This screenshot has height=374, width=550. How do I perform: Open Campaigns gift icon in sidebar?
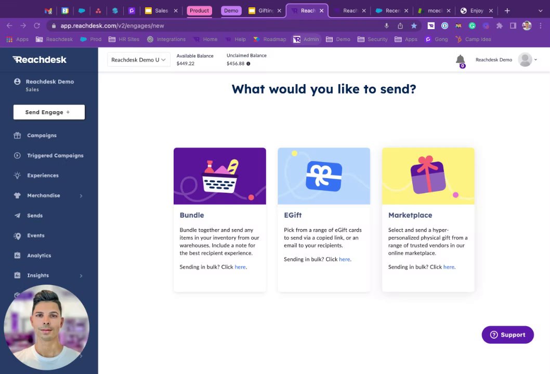click(x=17, y=135)
